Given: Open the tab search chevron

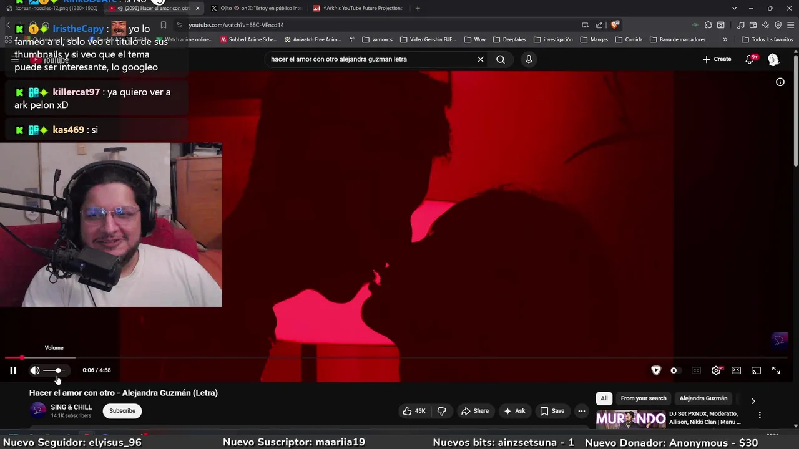Looking at the screenshot, I should [x=734, y=8].
